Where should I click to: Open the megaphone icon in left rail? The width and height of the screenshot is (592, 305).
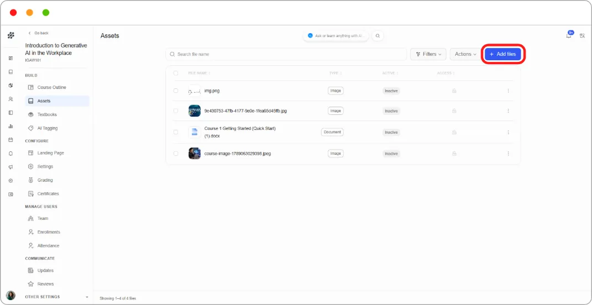point(11,167)
